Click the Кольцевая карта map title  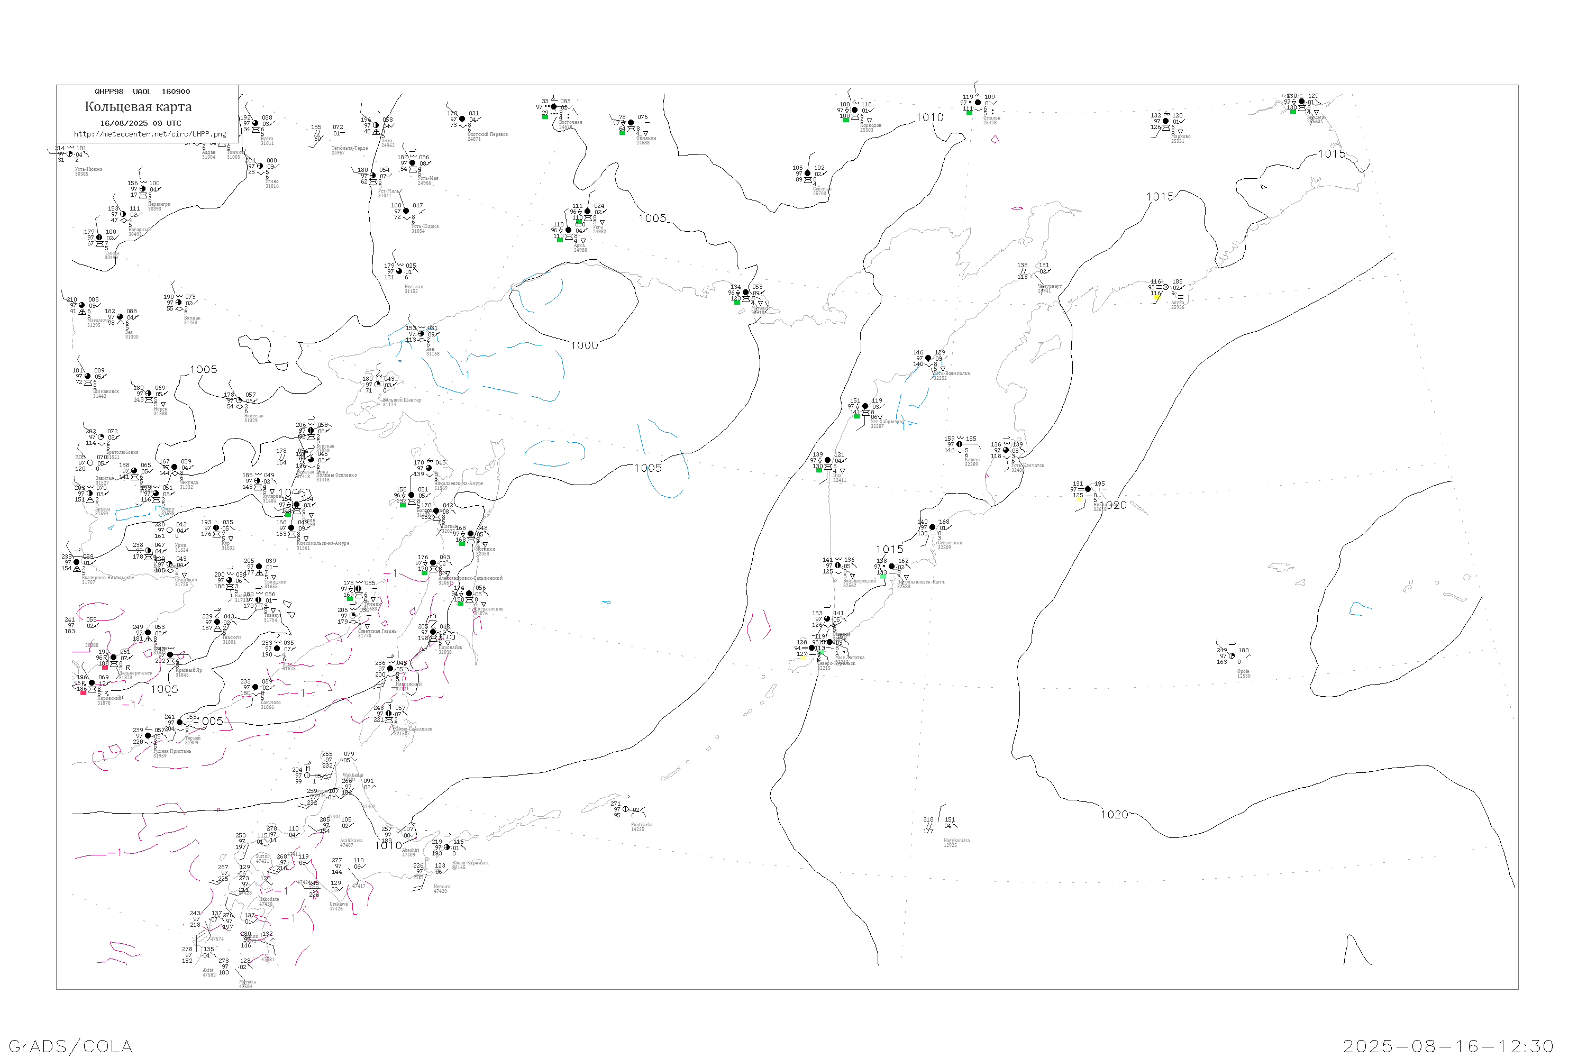pyautogui.click(x=138, y=107)
